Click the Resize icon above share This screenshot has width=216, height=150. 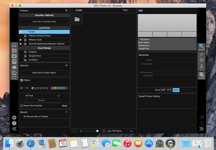(x=201, y=117)
